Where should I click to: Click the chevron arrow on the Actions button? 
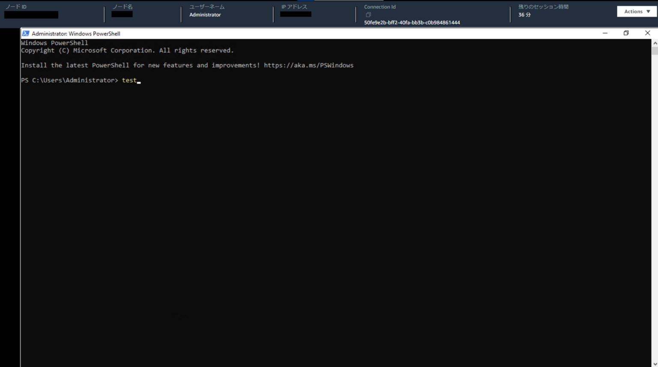tap(648, 11)
